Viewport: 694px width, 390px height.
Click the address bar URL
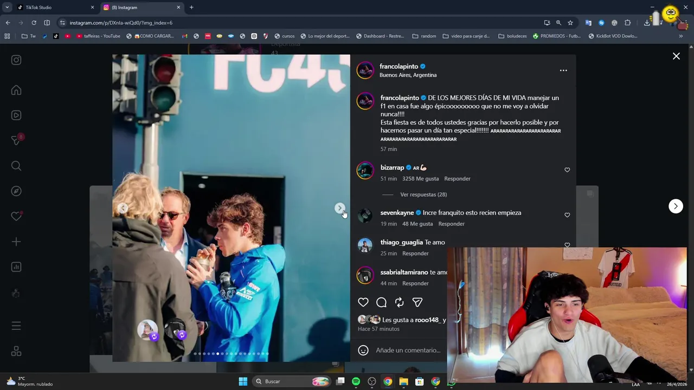pyautogui.click(x=121, y=23)
